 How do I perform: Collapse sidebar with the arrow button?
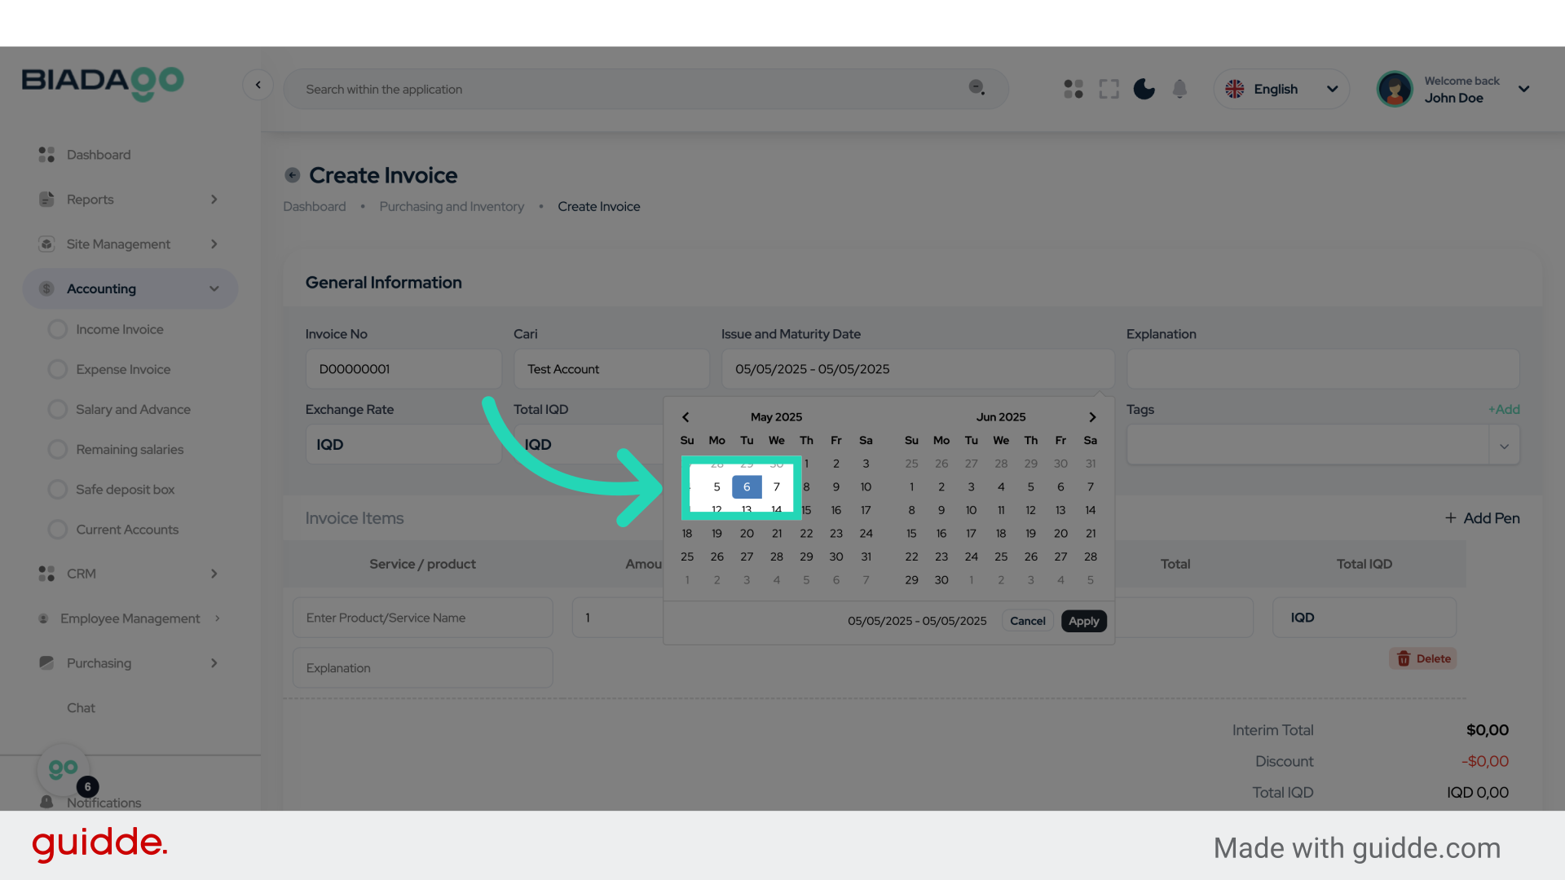pyautogui.click(x=258, y=85)
